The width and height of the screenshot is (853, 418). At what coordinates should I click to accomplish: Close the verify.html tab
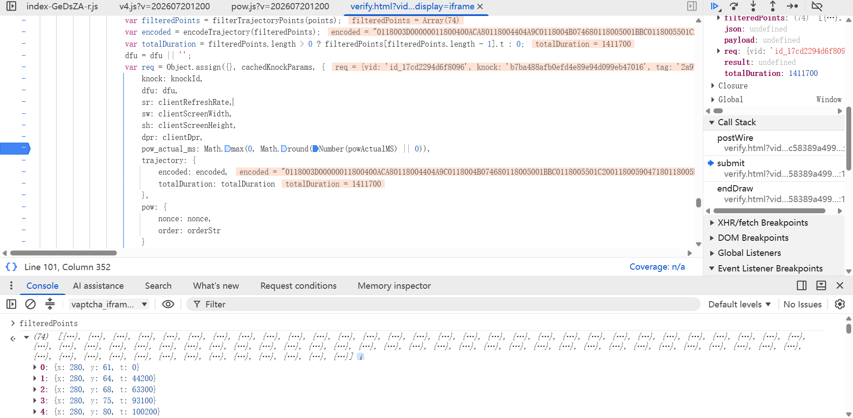[x=480, y=7]
